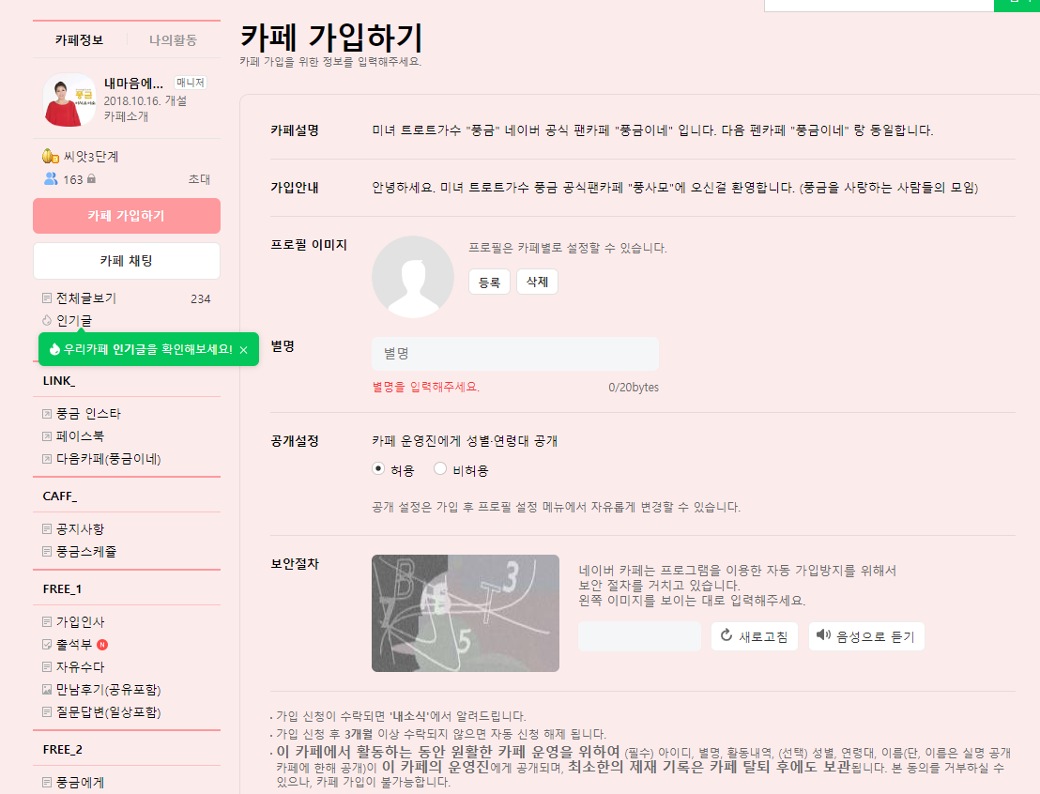The height and width of the screenshot is (794, 1040).
Task: Click the flame icon beside 인기글
Action: pyautogui.click(x=46, y=321)
